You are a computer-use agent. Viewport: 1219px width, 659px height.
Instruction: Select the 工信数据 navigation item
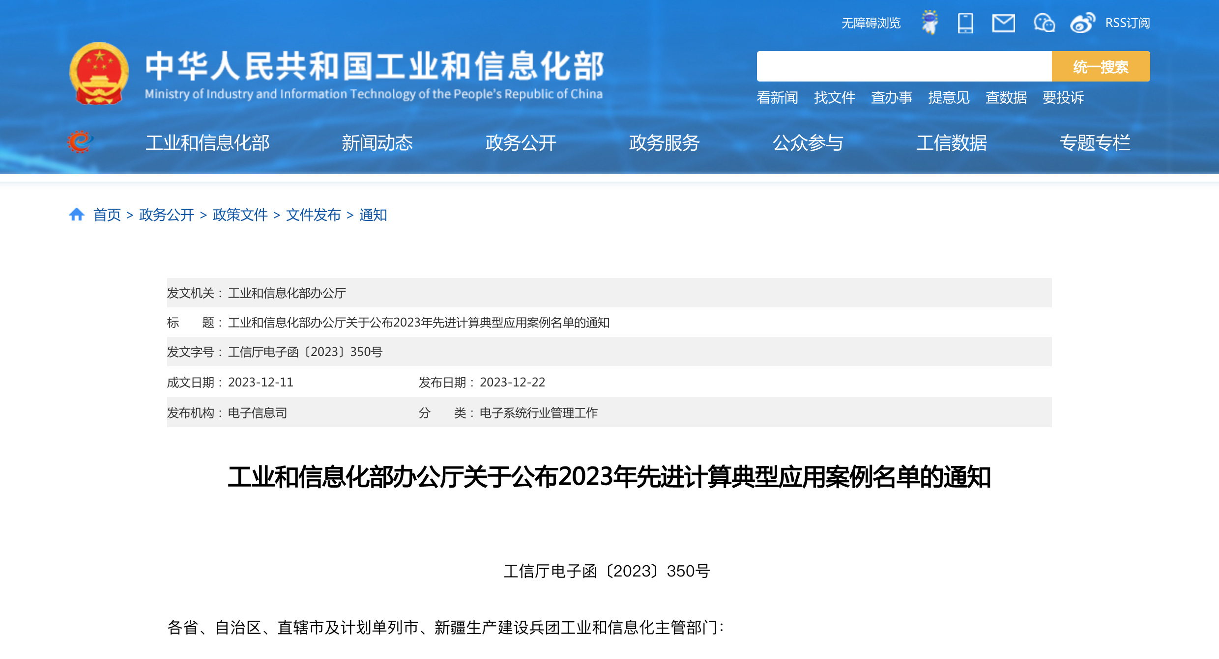pyautogui.click(x=951, y=143)
